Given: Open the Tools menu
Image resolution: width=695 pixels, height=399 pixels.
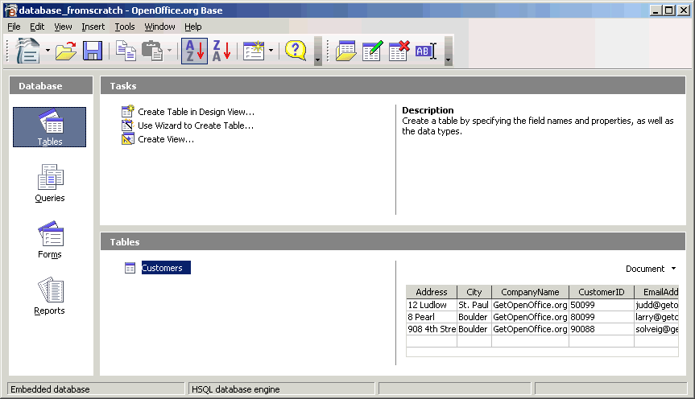Looking at the screenshot, I should point(125,27).
